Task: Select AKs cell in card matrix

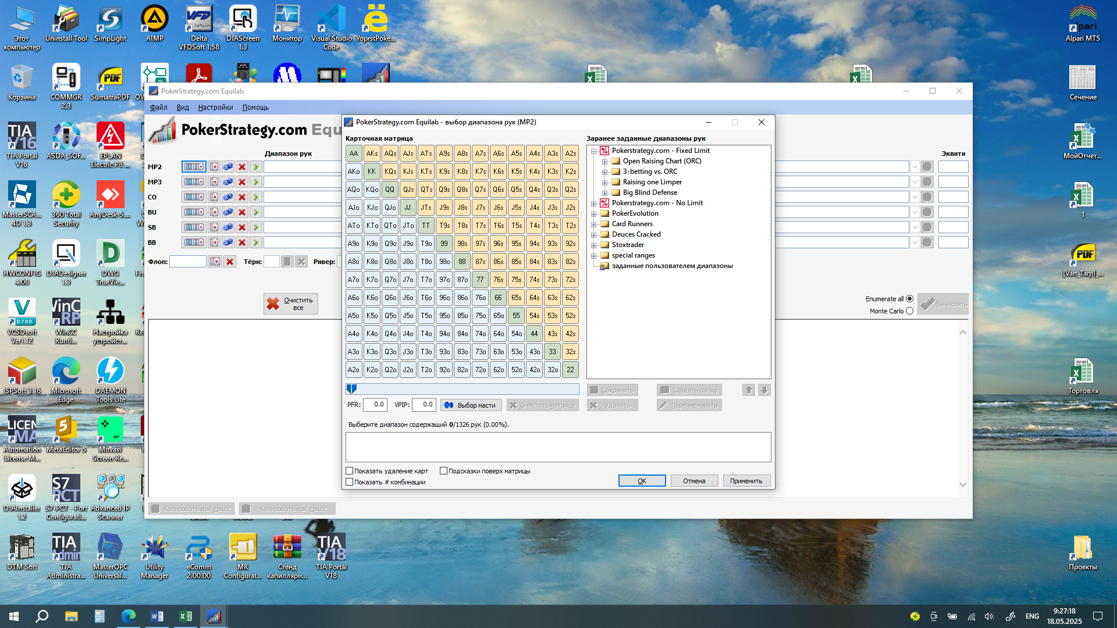Action: click(372, 154)
